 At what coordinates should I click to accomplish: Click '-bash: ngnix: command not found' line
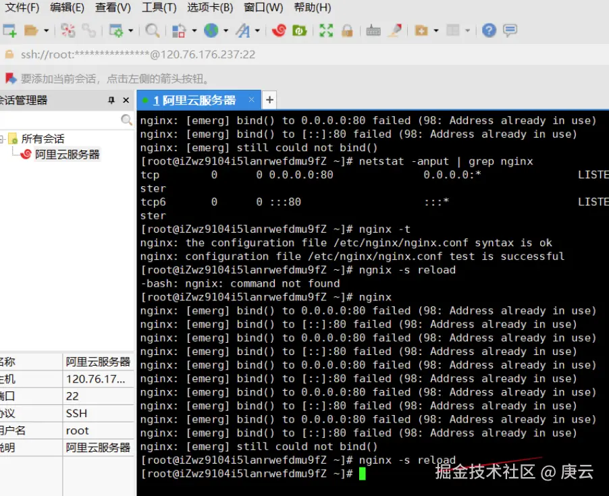point(240,283)
